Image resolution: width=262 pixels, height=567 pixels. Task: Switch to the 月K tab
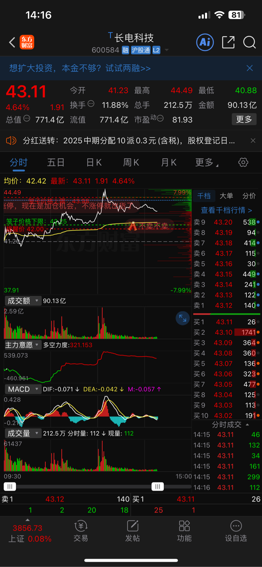(169, 162)
